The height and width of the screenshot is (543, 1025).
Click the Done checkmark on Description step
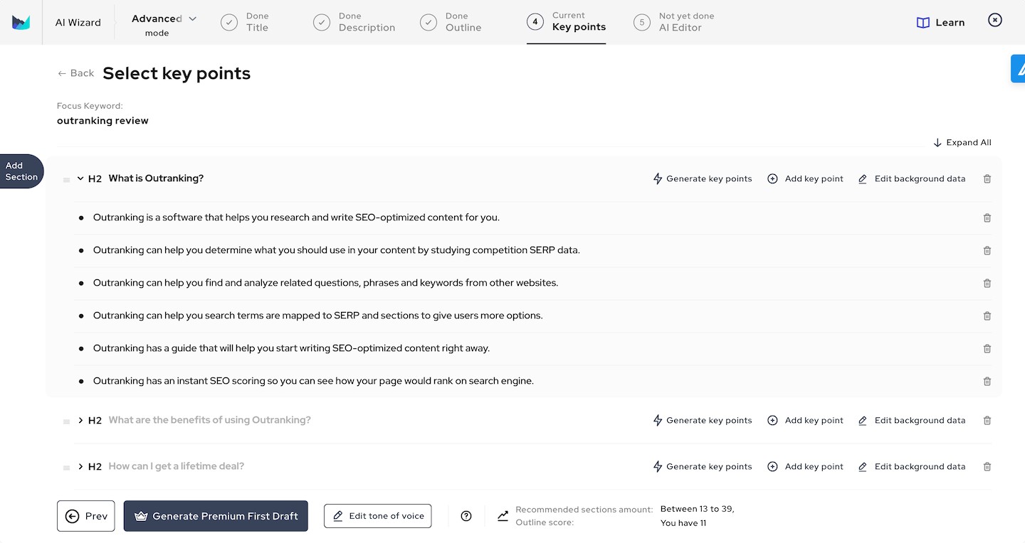coord(322,23)
